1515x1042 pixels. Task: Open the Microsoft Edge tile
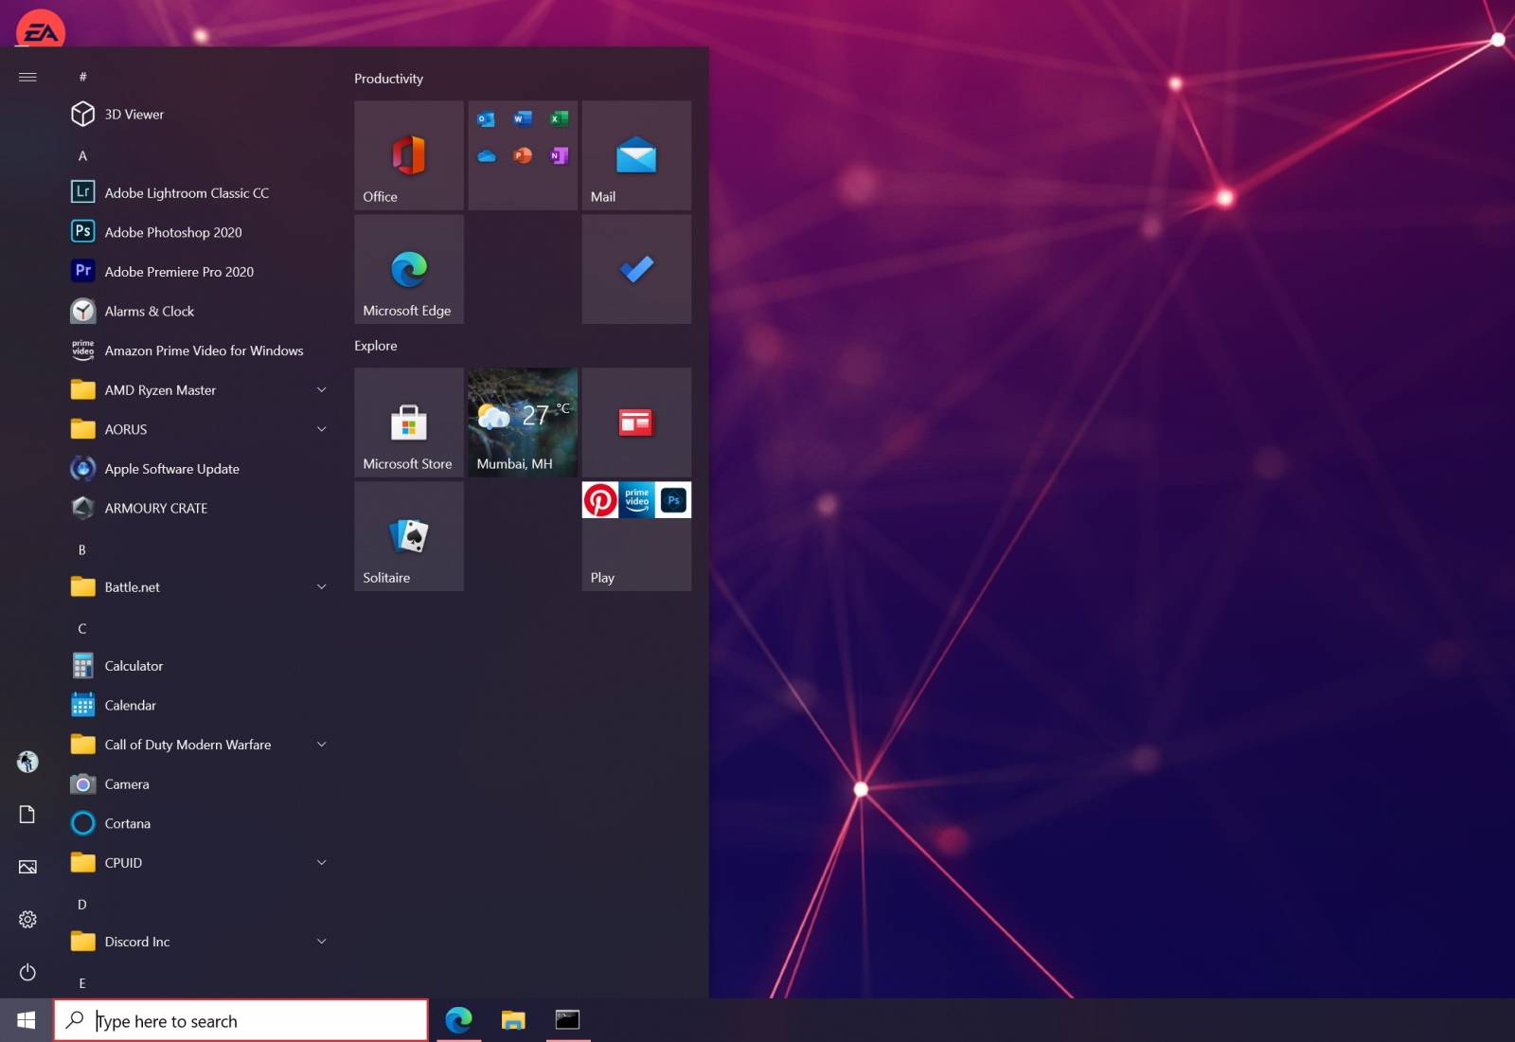coord(409,269)
